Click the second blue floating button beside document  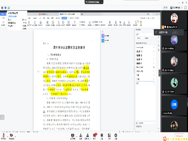tap(103, 40)
